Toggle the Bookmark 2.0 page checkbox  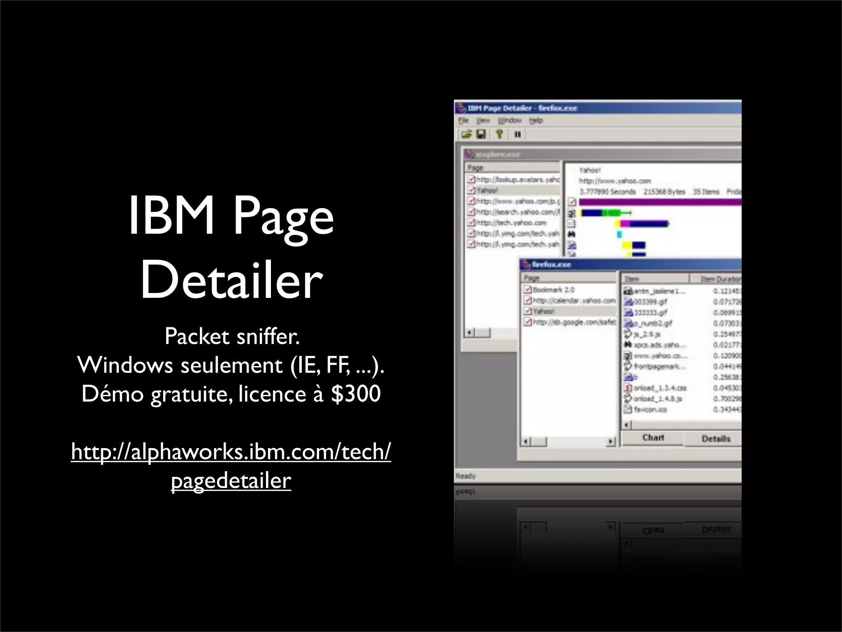(527, 290)
